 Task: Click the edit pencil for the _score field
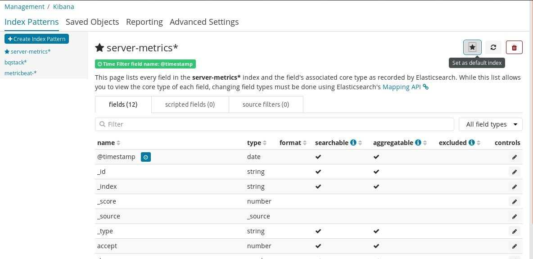pos(514,201)
